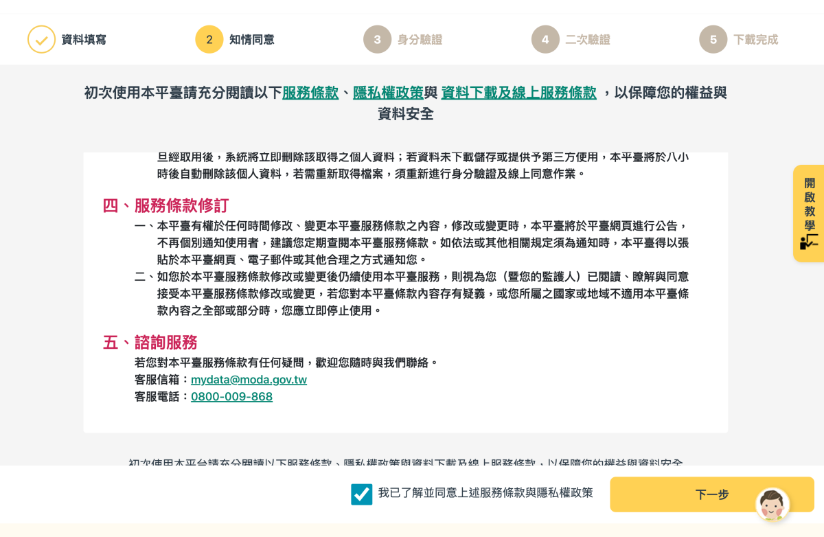
Task: Select the 知情同意 step label
Action: coord(251,40)
